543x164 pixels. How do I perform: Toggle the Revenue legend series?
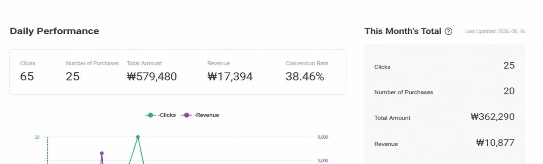click(200, 115)
